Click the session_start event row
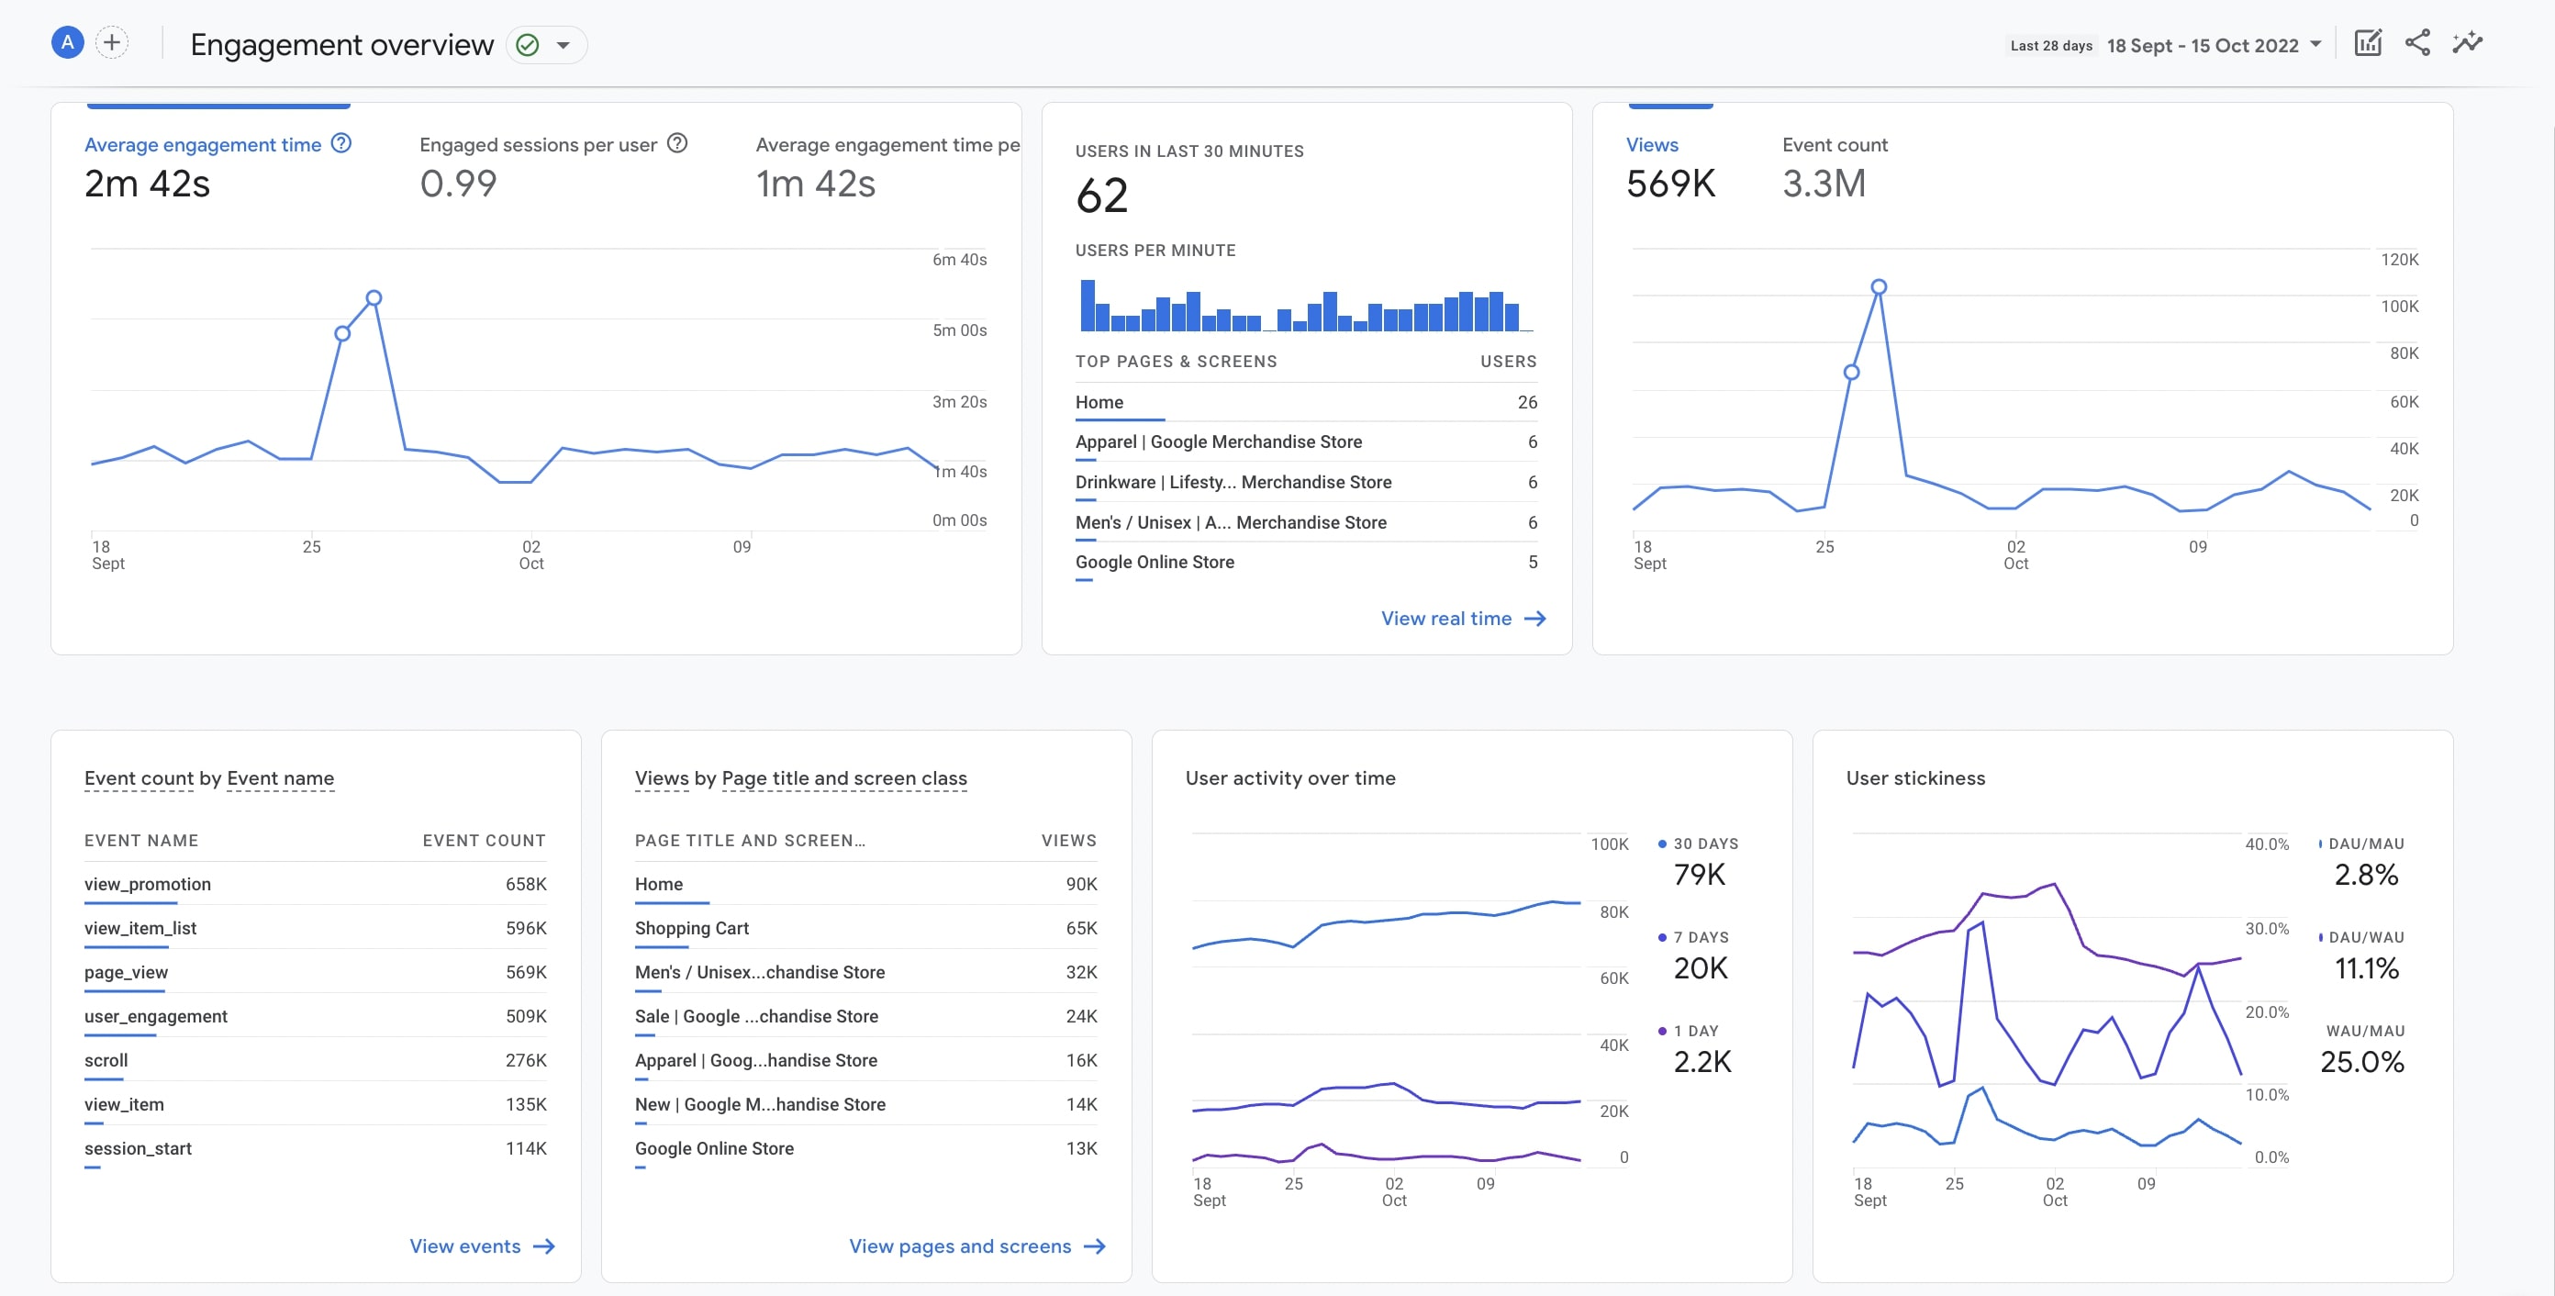Screen dimensions: 2555x1296 (x=316, y=1149)
